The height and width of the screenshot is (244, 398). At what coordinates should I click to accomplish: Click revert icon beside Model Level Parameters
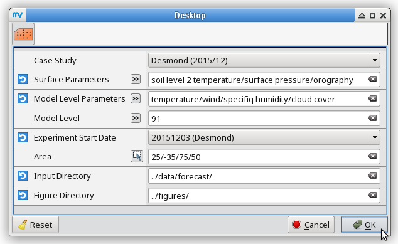click(23, 98)
